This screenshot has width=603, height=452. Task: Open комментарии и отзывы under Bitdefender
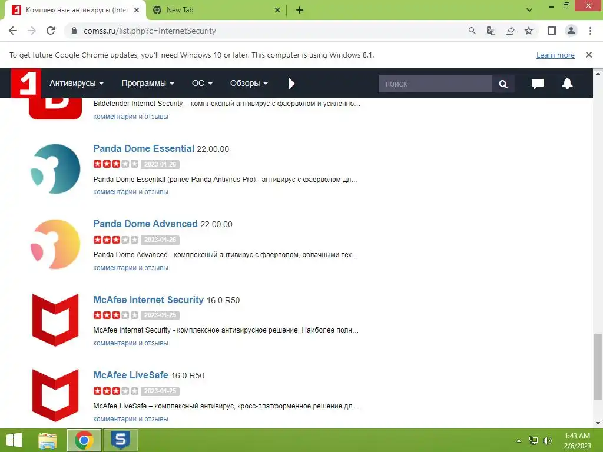click(131, 117)
